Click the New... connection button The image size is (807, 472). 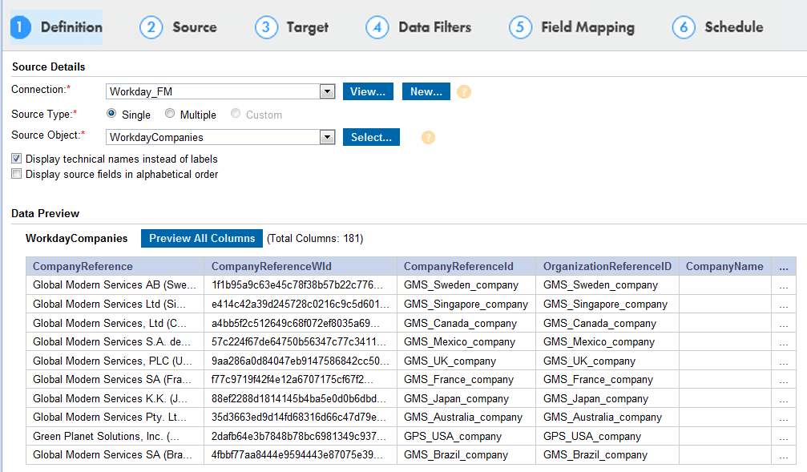[x=426, y=91]
